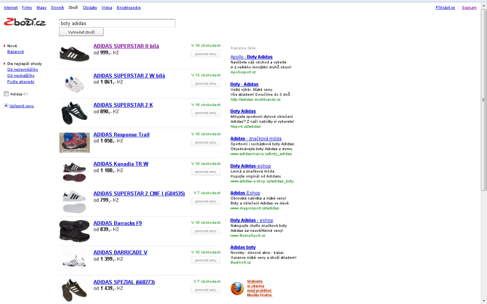This screenshot has width=487, height=304.
Task: Sort results Od nejlevnějšího
Action: click(x=23, y=69)
